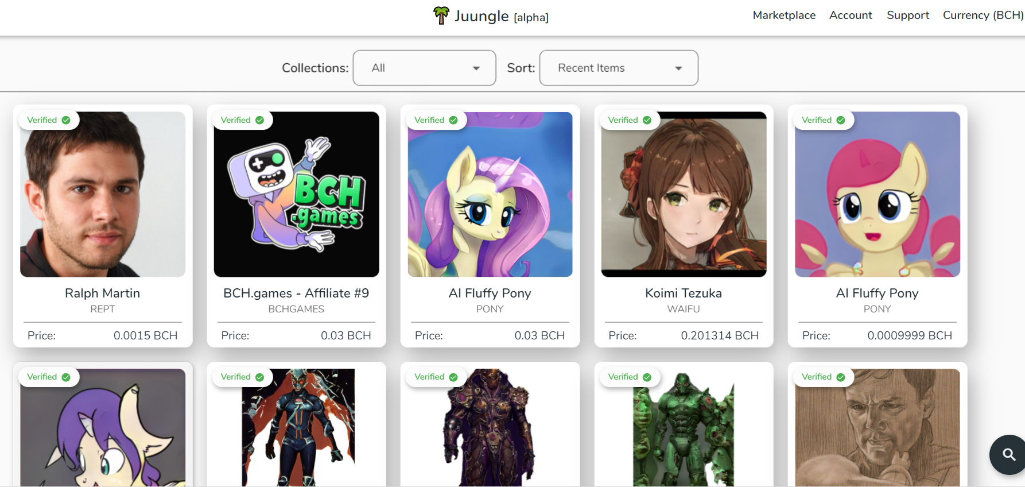Click the 0.03 BCH price on BCH.games card
Viewport: 1025px width, 487px height.
click(345, 335)
